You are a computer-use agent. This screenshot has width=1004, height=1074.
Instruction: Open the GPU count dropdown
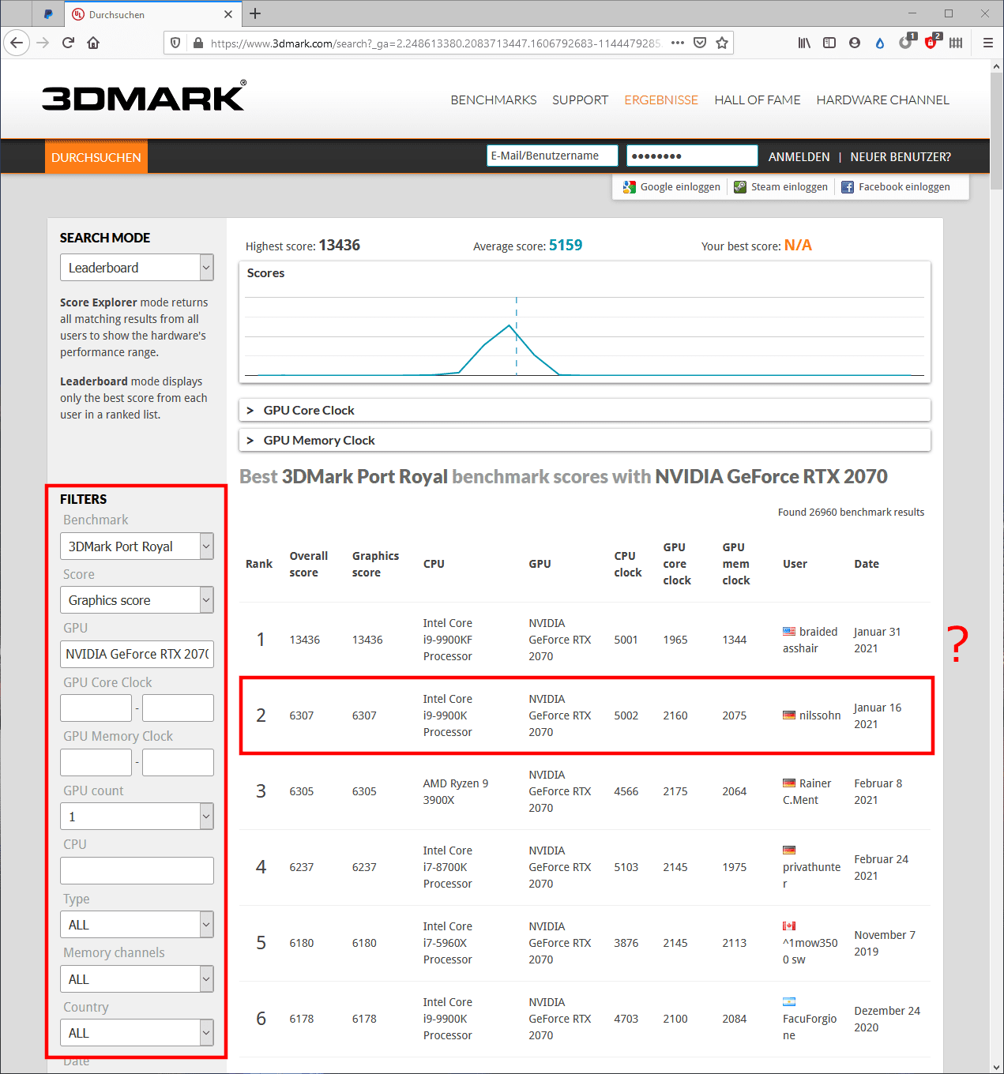pos(137,817)
